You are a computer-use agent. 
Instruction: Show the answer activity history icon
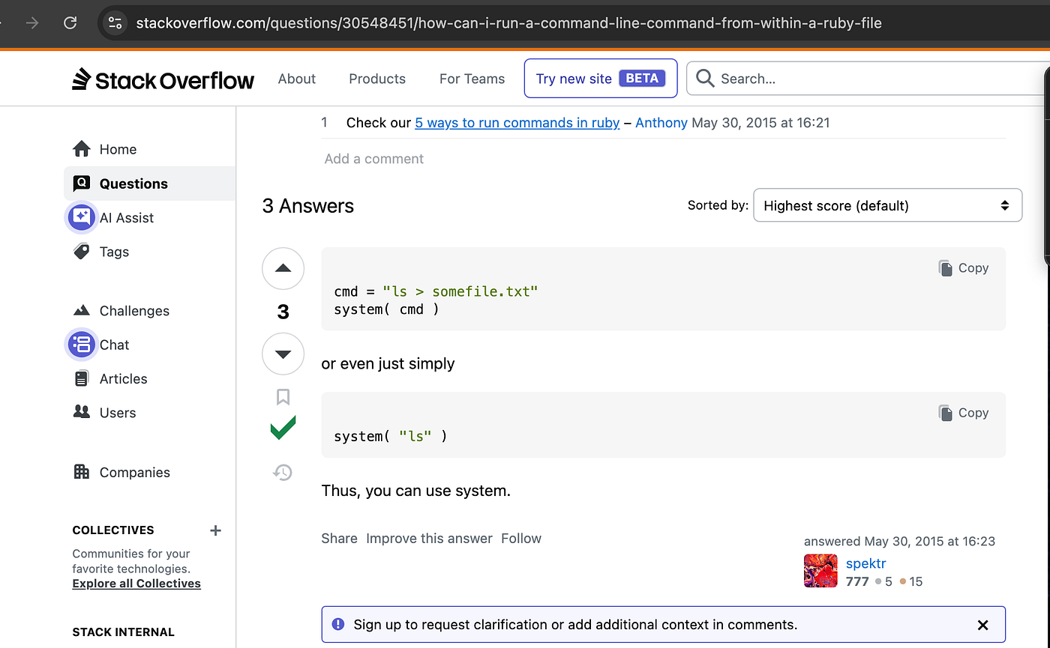[283, 473]
